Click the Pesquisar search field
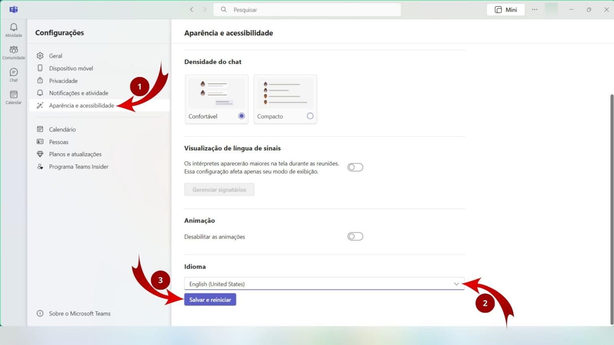 point(307,9)
